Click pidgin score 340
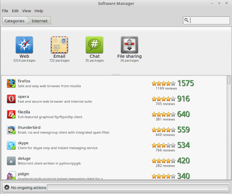The height and width of the screenshot is (194, 232). click(x=184, y=176)
